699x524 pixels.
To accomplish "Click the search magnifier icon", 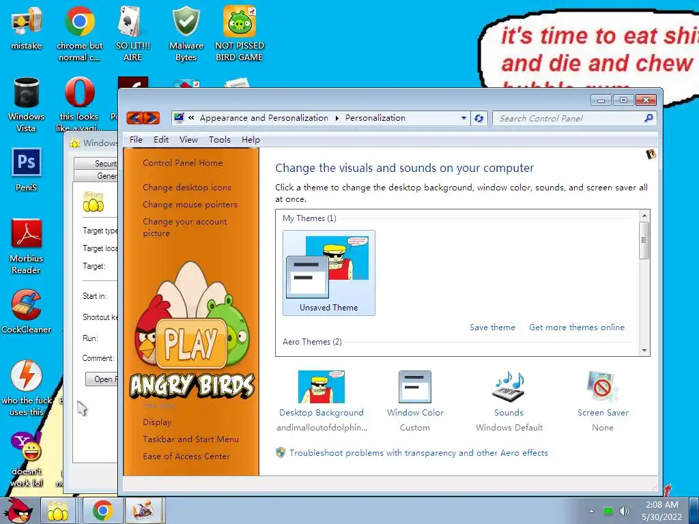I will (648, 118).
